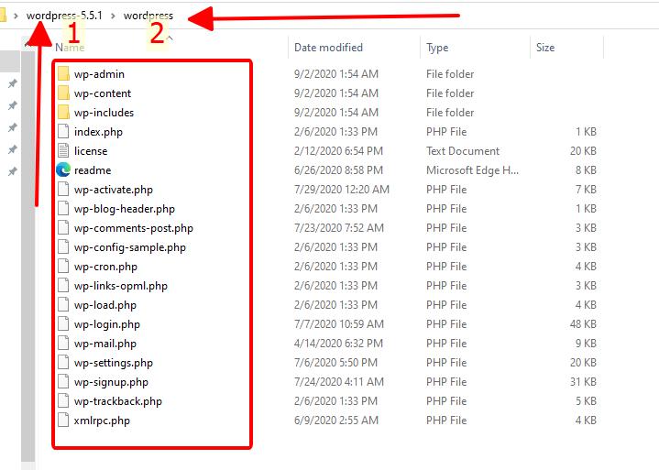
Task: Click date 4/14/2020 6:32 PM of wp-mail.php
Action: click(338, 344)
